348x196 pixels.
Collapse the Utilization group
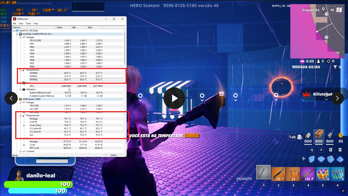(20, 89)
